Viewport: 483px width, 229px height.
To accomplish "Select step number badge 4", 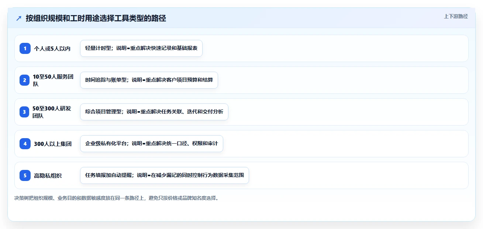I will [25, 144].
